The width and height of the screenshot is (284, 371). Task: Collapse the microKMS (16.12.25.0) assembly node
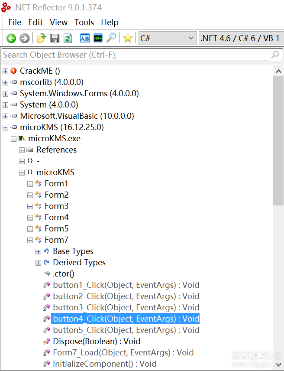pos(5,127)
